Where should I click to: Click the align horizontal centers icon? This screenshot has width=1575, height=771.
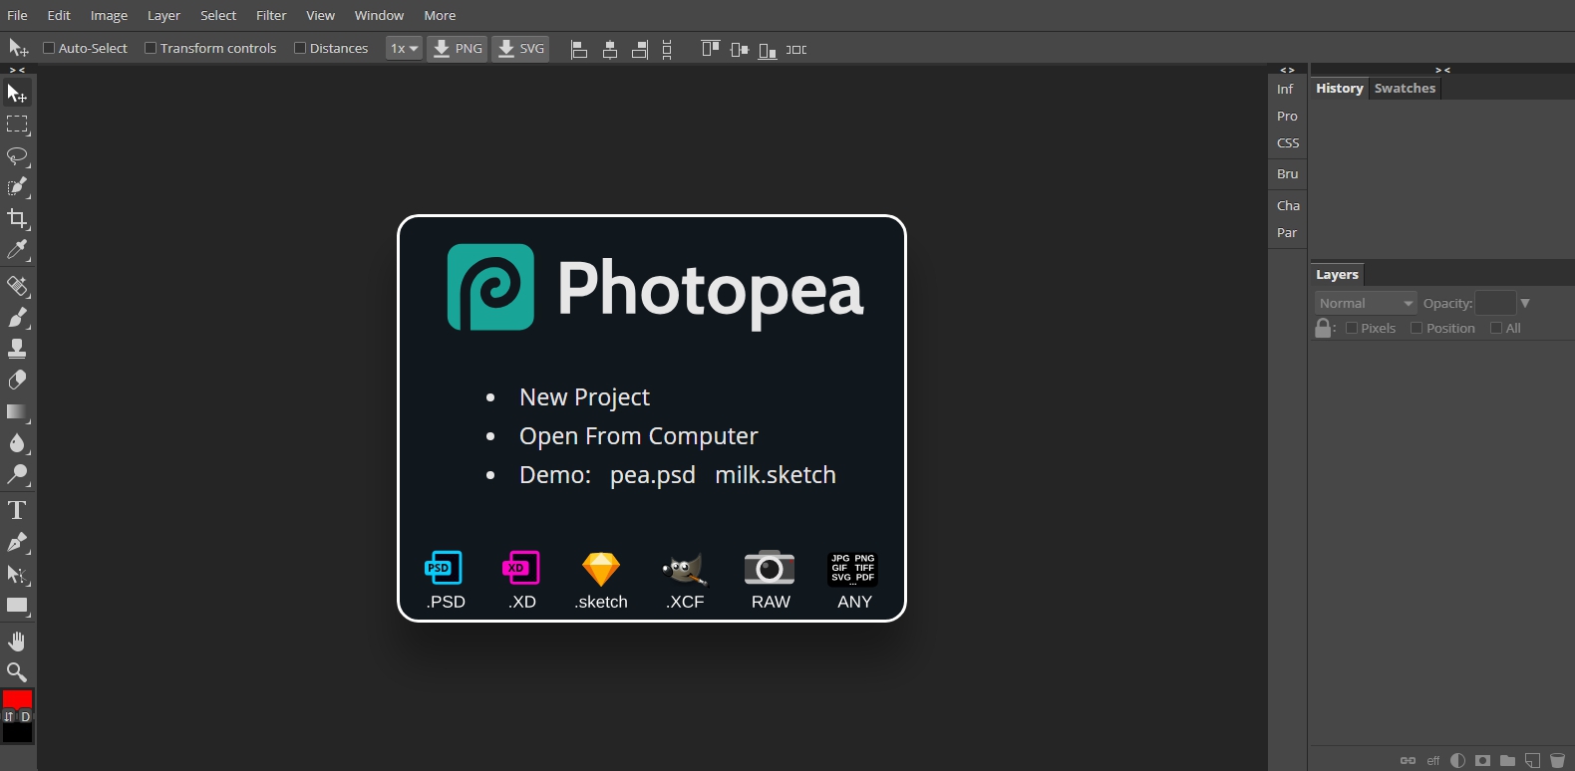[x=610, y=49]
